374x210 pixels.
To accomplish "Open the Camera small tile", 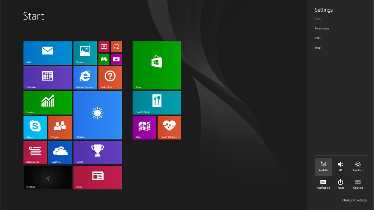I will pyautogui.click(x=117, y=59).
